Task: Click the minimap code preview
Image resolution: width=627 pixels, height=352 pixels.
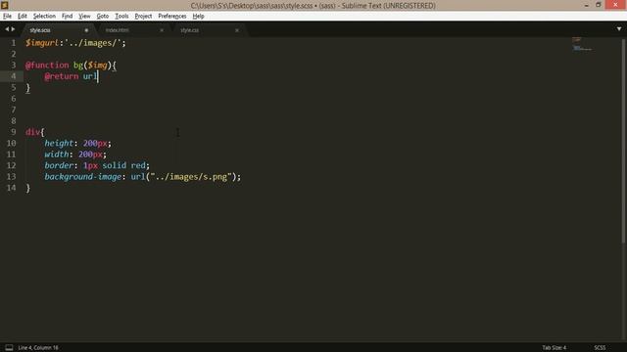Action: pos(582,44)
